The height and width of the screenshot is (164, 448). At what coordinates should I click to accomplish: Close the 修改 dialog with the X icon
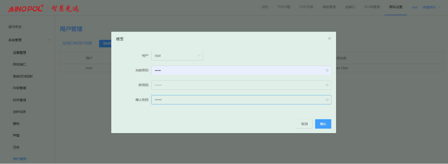click(x=329, y=38)
